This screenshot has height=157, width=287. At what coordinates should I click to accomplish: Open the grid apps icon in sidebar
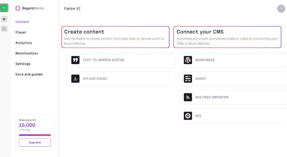4,29
